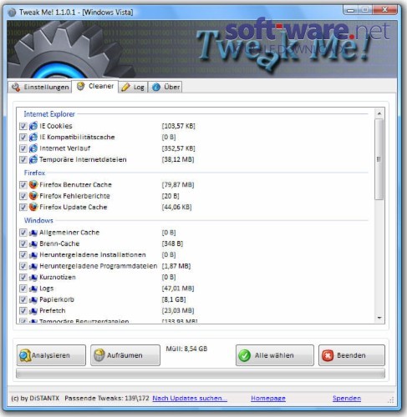Switch to the Einstellungen tab
The height and width of the screenshot is (417, 407).
coord(40,87)
